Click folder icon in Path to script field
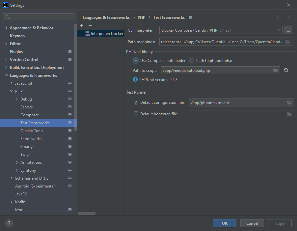The height and width of the screenshot is (231, 297). [x=276, y=70]
